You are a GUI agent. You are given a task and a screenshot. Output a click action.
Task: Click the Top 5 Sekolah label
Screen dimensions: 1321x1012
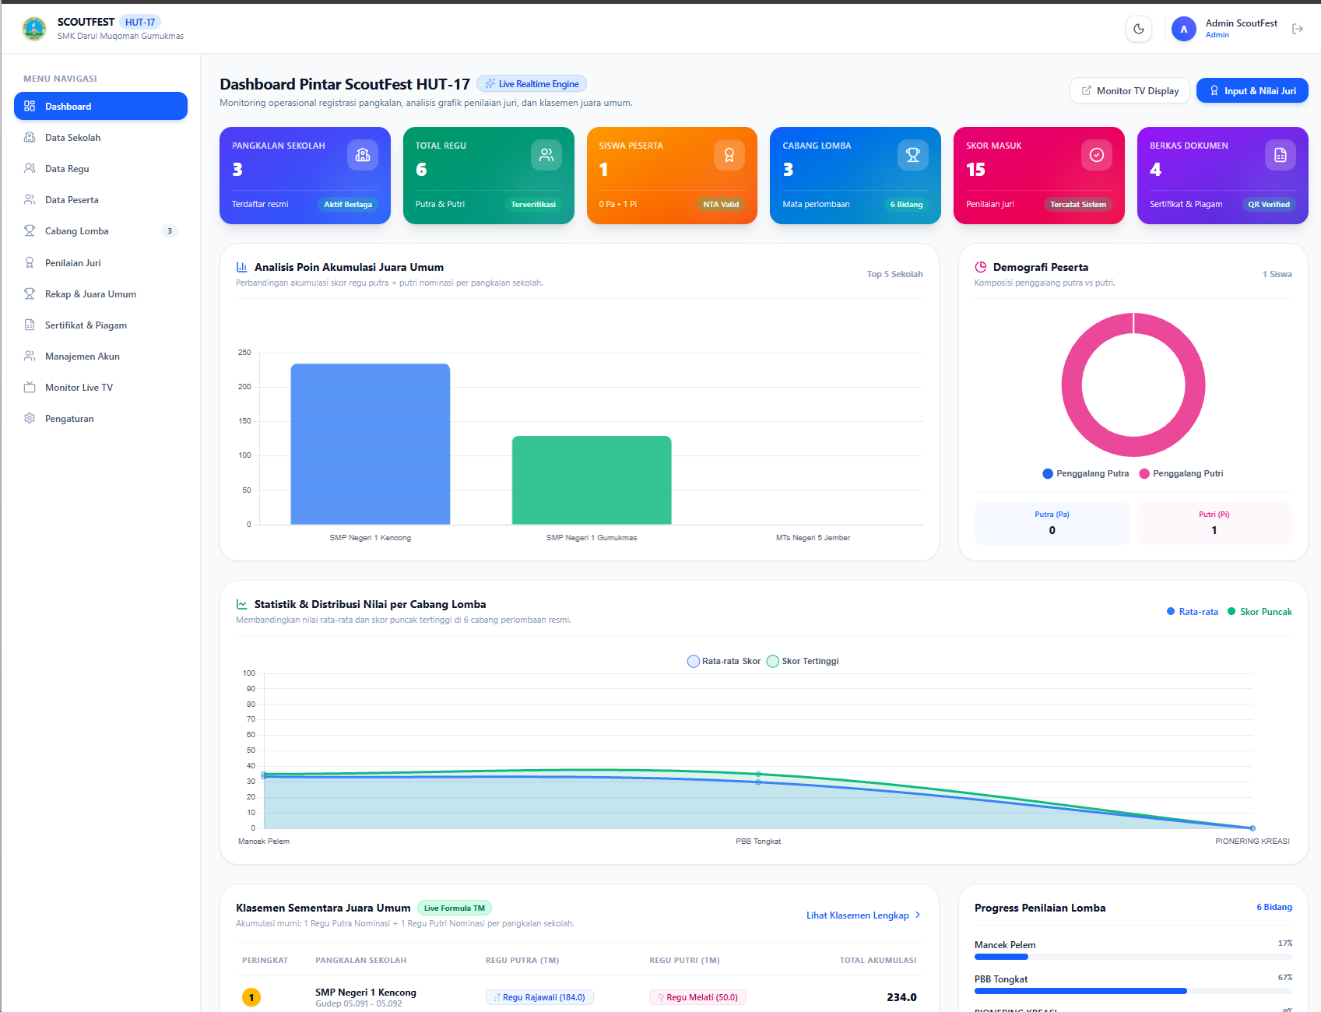(x=894, y=274)
